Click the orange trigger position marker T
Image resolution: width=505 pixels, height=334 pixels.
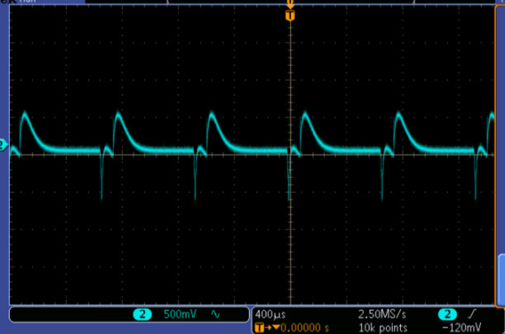[x=290, y=15]
